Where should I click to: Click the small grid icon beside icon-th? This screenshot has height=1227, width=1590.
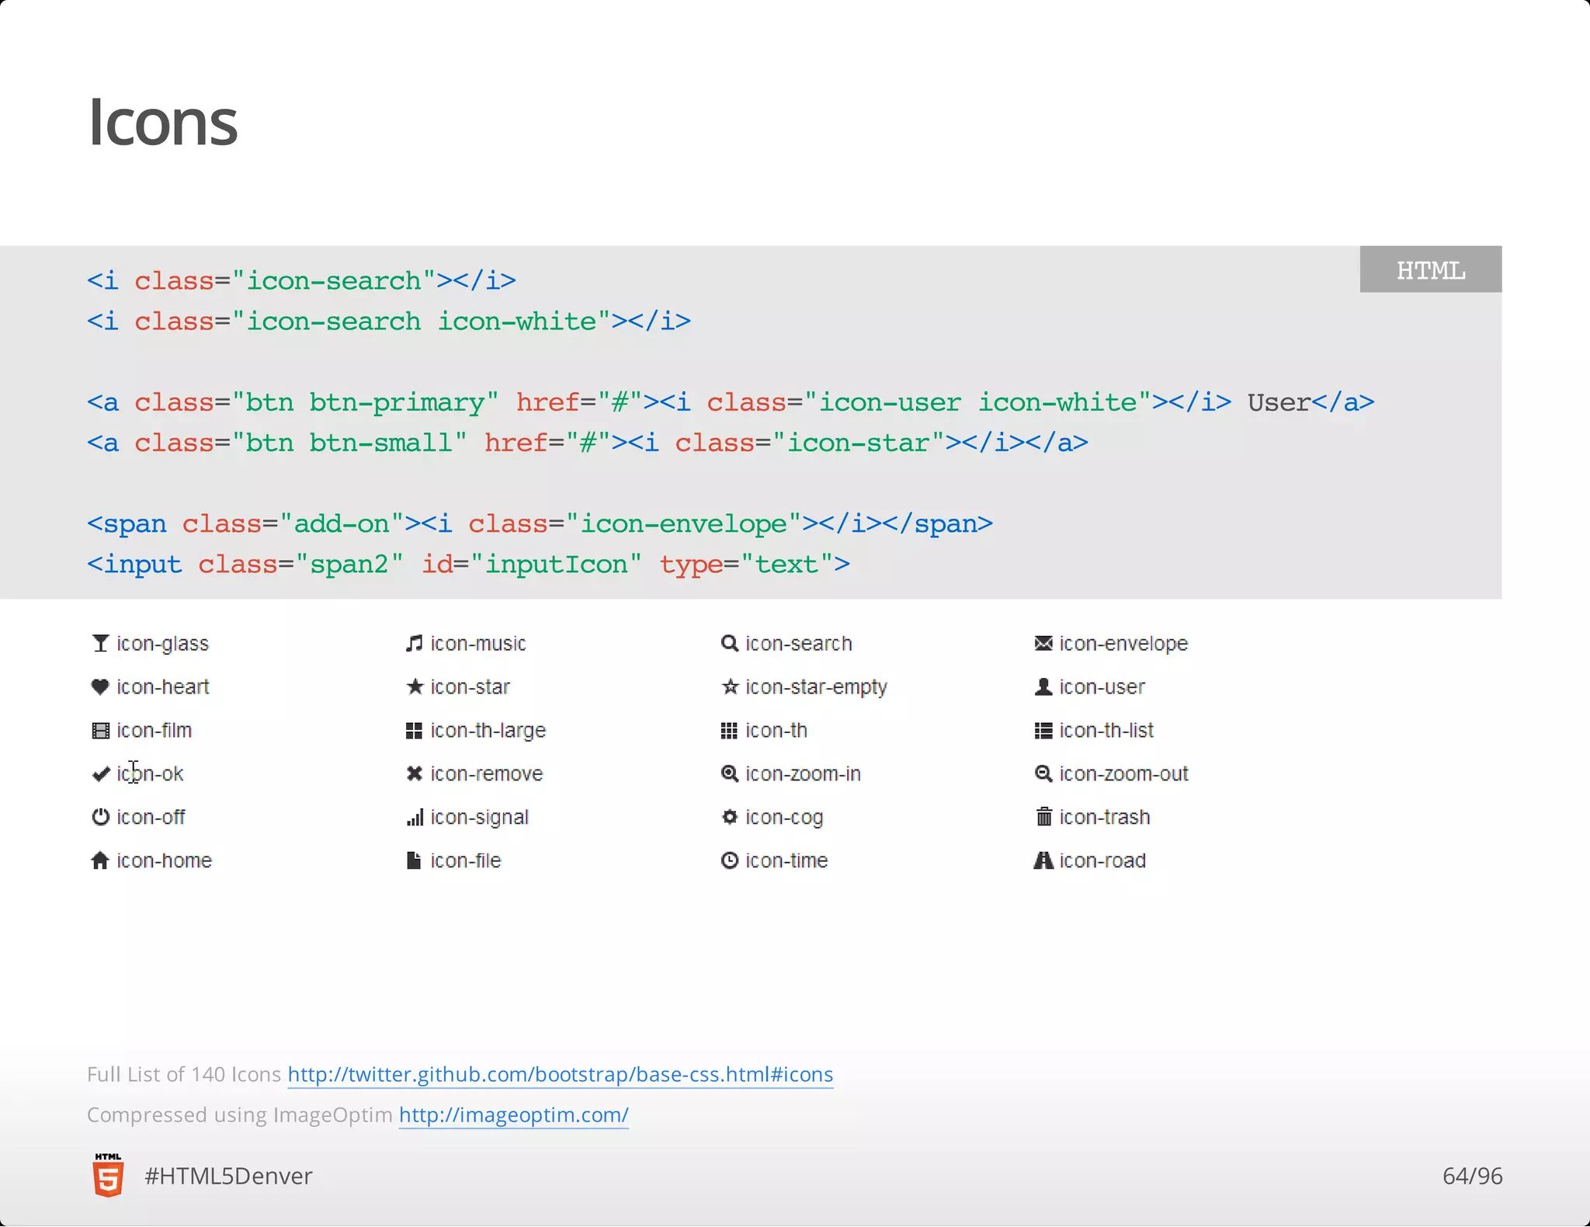(x=729, y=731)
